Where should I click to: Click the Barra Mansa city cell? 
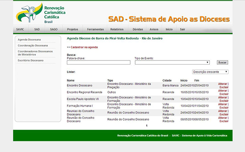[x=170, y=85]
